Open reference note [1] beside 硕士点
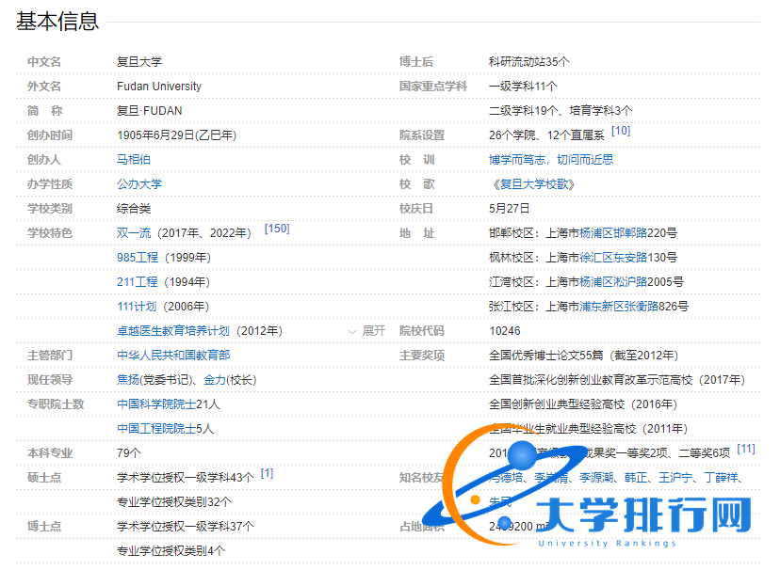The image size is (780, 570). point(268,473)
